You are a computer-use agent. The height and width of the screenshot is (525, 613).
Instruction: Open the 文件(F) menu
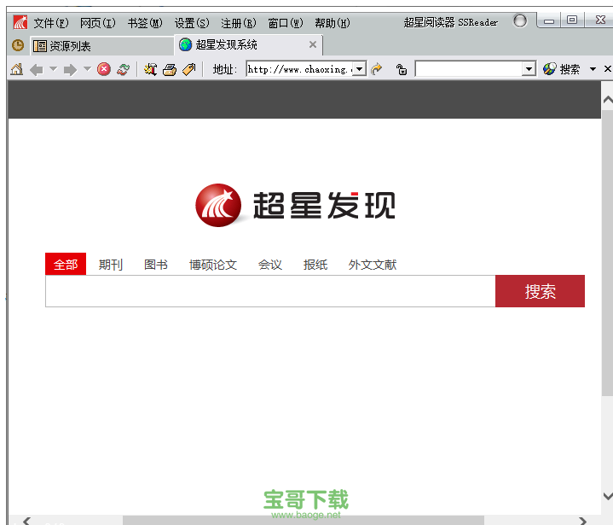(x=51, y=23)
